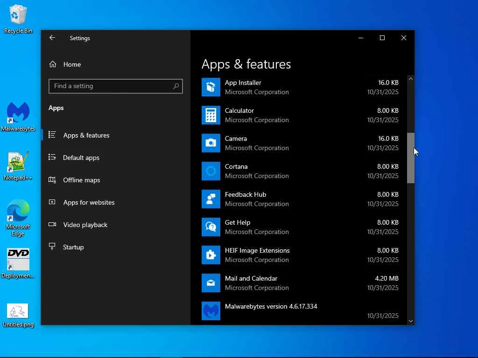Select the Camera app icon
The width and height of the screenshot is (478, 358).
211,143
